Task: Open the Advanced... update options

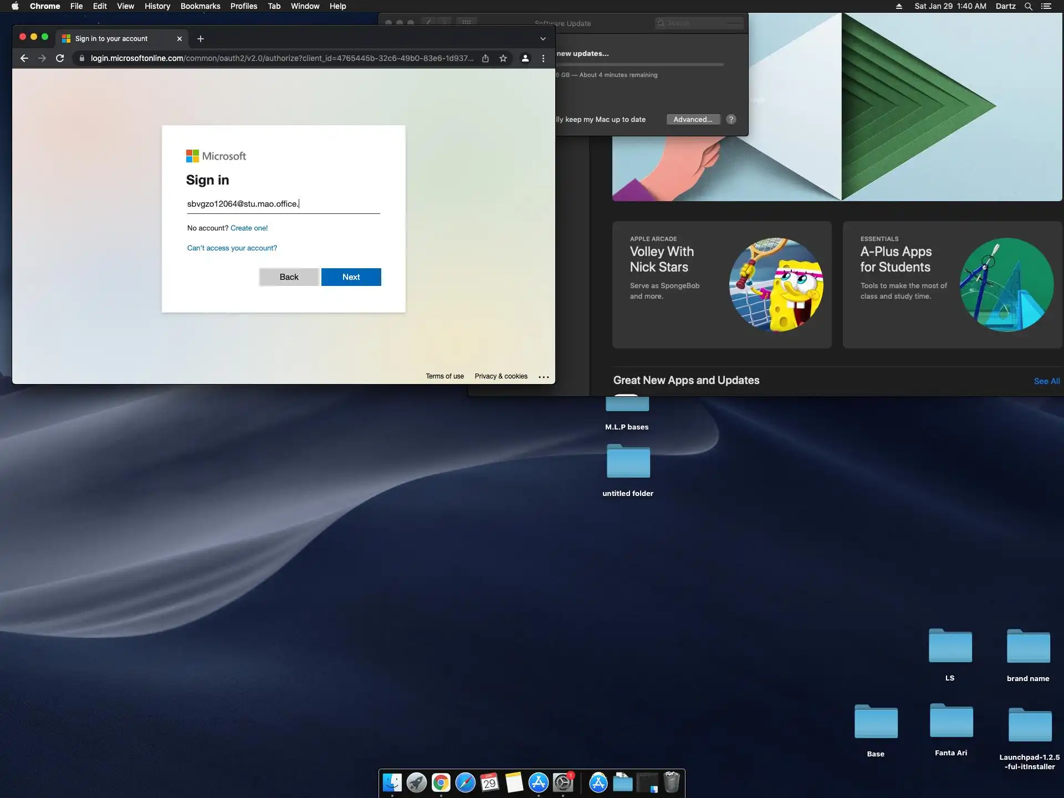Action: [693, 119]
